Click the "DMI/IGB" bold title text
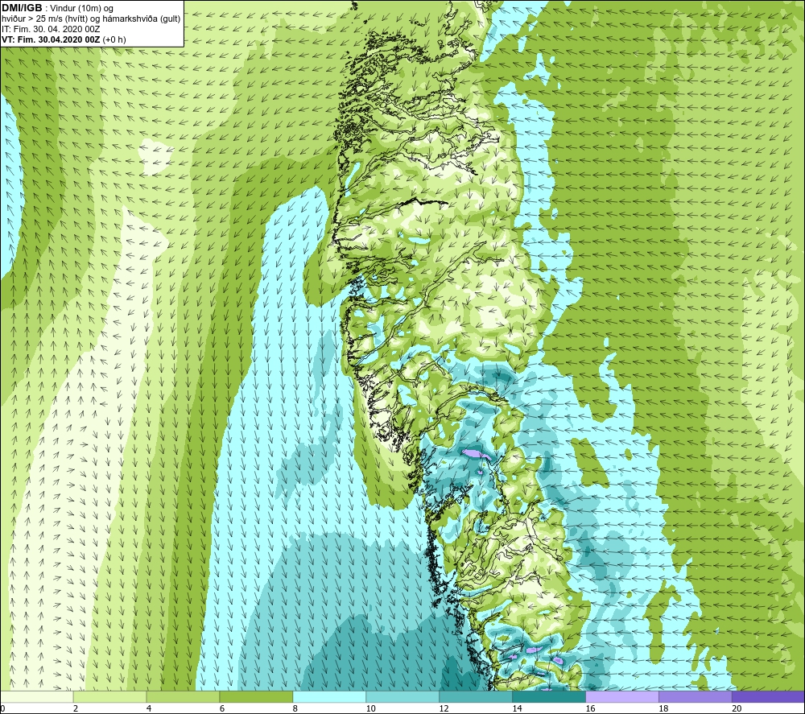This screenshot has width=805, height=714. (x=22, y=8)
